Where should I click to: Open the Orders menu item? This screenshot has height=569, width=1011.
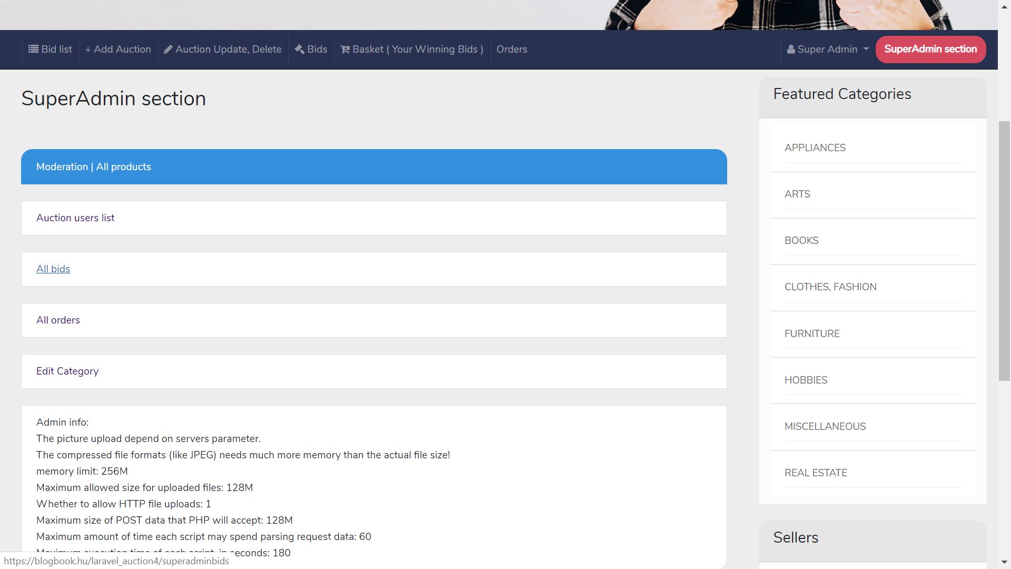coord(511,49)
